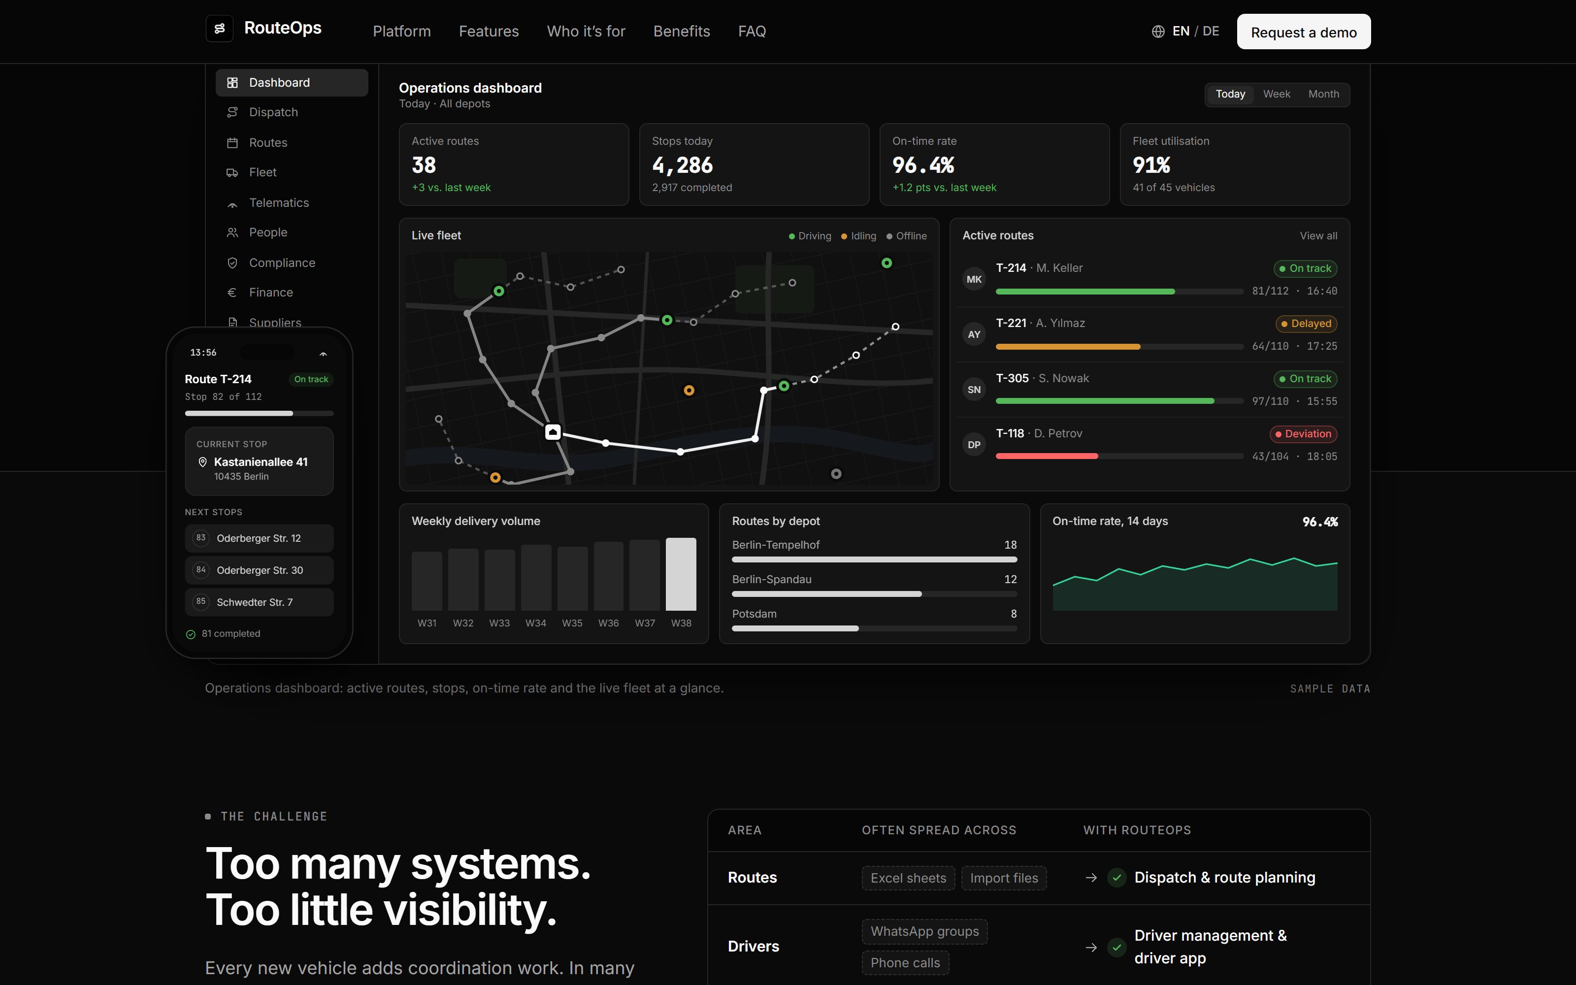This screenshot has width=1576, height=985.
Task: Click the location pin beside Kastanienallee 41
Action: coord(202,462)
